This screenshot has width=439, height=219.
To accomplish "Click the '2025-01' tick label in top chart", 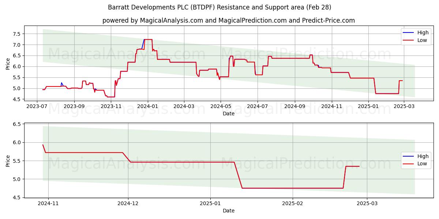I will click(368, 106).
